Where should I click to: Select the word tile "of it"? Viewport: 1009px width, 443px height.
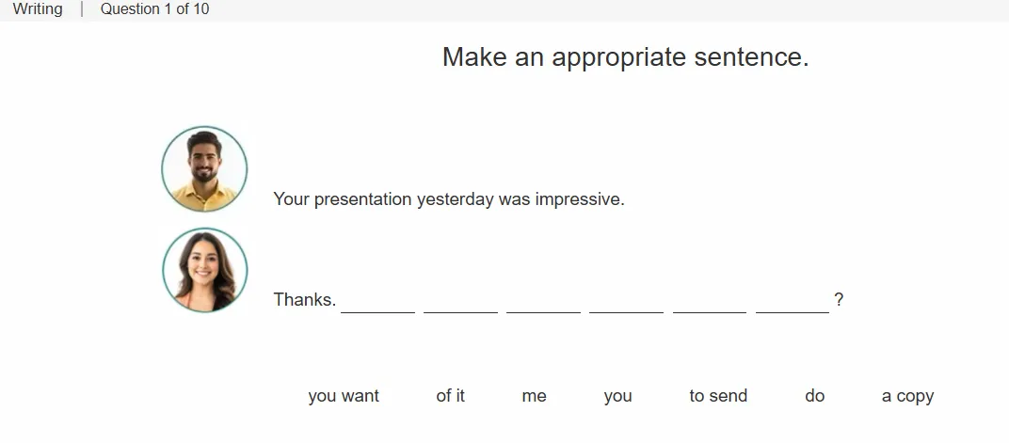pos(451,396)
